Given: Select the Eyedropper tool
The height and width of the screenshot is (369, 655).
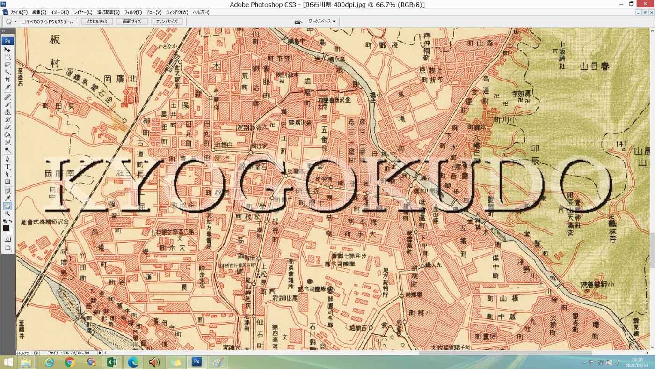Looking at the screenshot, I should coord(7,198).
